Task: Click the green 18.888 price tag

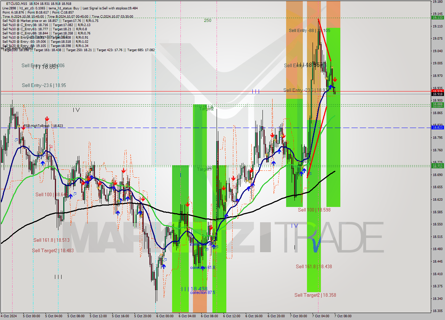Action: 437,104
